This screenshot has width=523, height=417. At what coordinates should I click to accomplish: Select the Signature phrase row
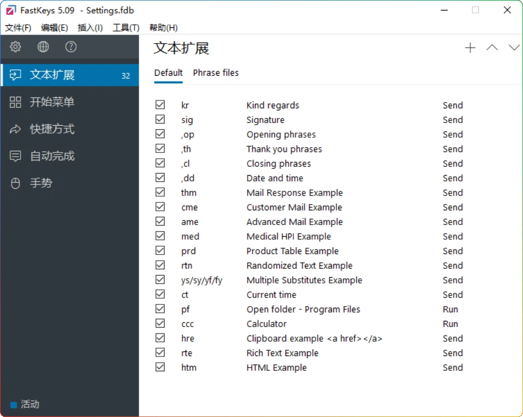pos(265,119)
